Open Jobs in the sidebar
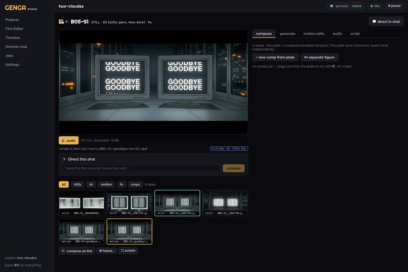 tap(10, 56)
